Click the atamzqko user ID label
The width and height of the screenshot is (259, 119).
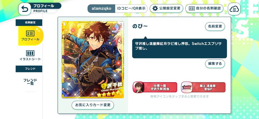102,8
